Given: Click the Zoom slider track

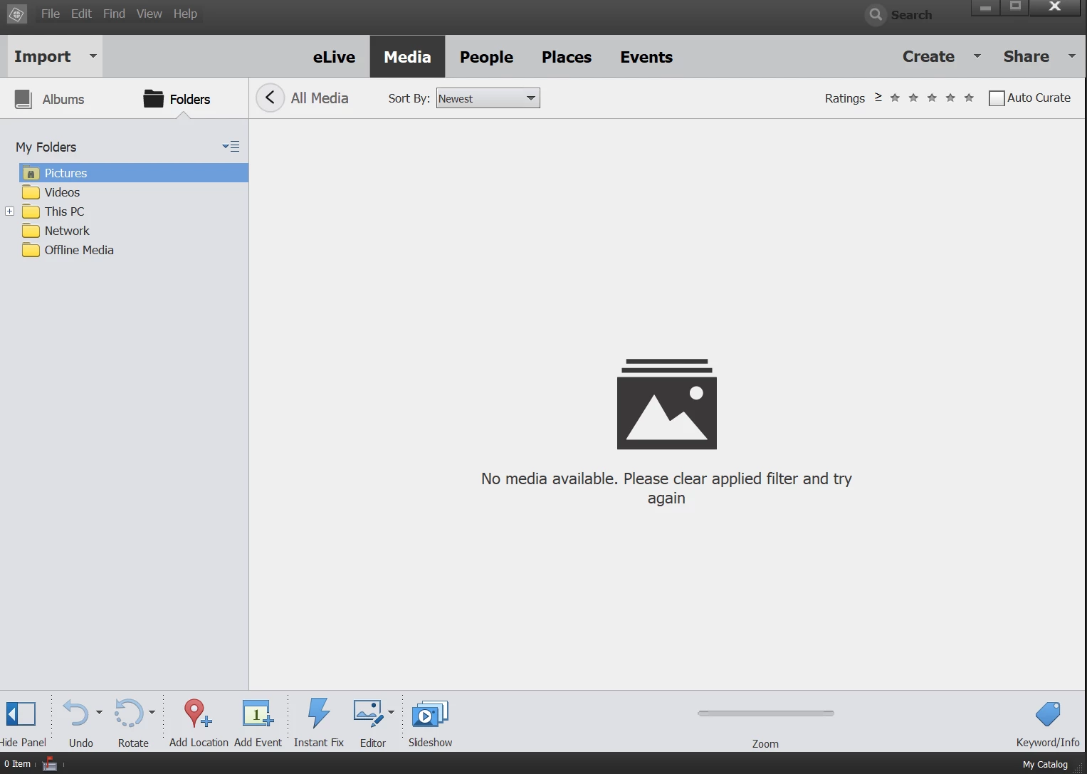Looking at the screenshot, I should (765, 713).
